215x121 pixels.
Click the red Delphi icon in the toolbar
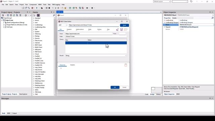(32, 8)
